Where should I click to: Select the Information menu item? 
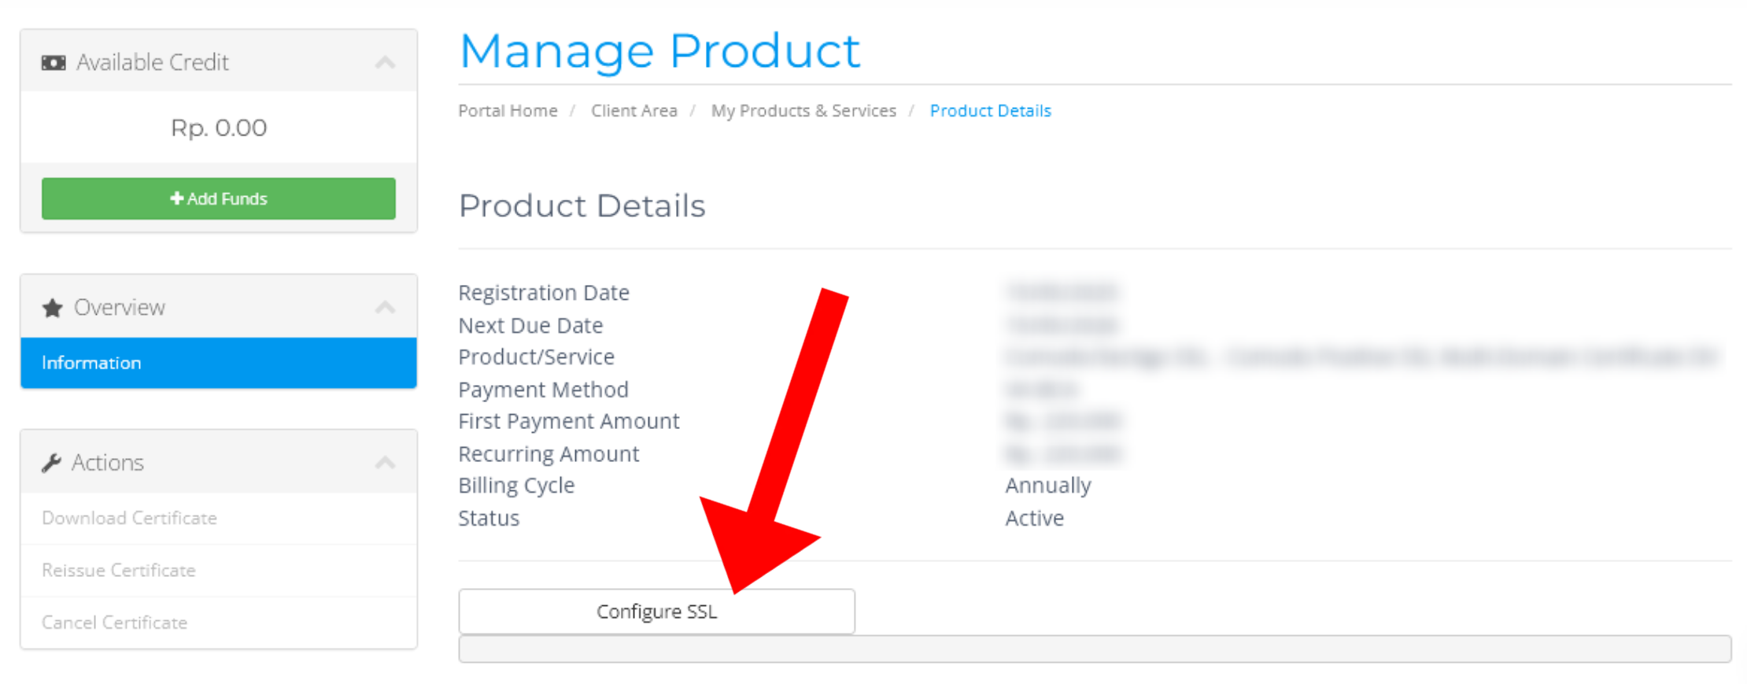click(218, 363)
